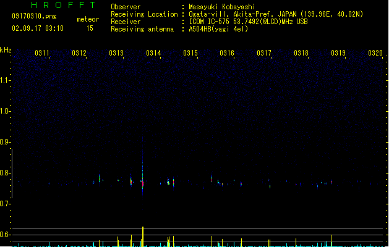
Task: Click the 0.8 frequency axis label
Action: (5, 173)
